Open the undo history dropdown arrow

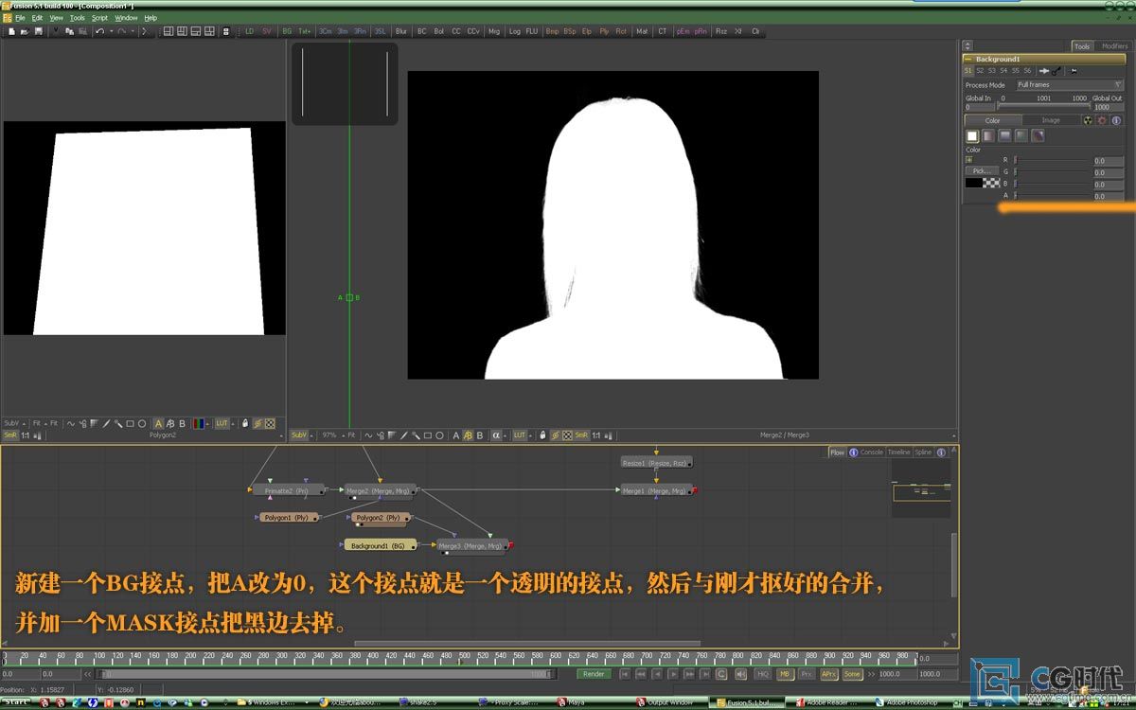[x=111, y=31]
